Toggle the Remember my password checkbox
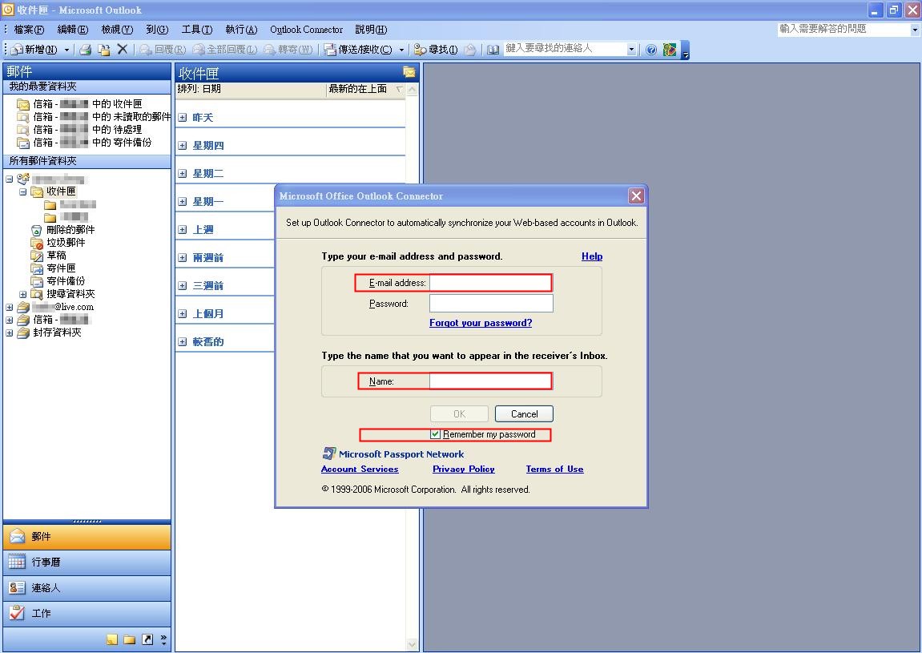The image size is (922, 653). [x=435, y=434]
